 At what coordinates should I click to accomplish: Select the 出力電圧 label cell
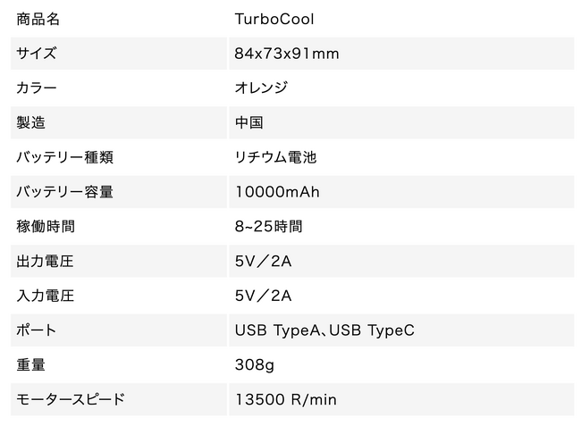tap(46, 261)
